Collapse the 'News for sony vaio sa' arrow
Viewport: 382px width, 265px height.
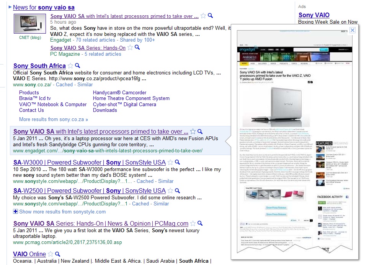pos(10,7)
